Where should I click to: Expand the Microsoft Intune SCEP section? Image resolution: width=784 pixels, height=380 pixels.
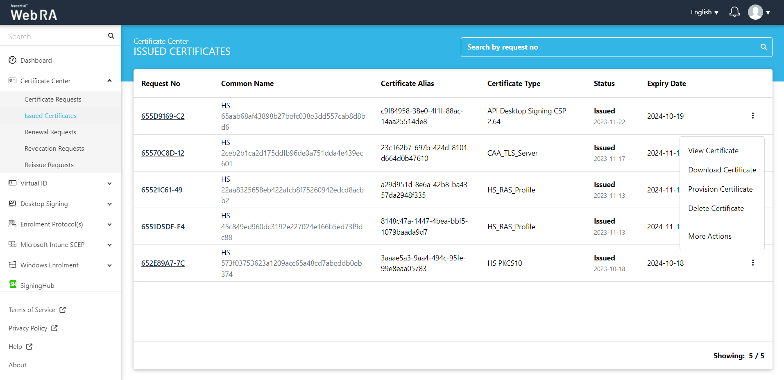[109, 245]
